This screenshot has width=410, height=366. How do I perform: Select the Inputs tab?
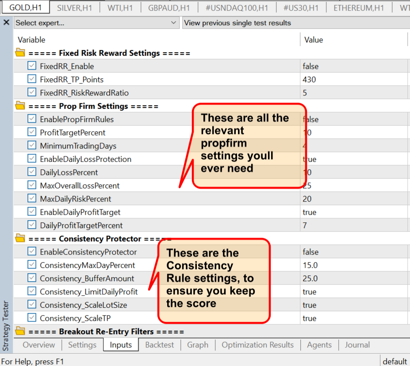click(x=121, y=345)
